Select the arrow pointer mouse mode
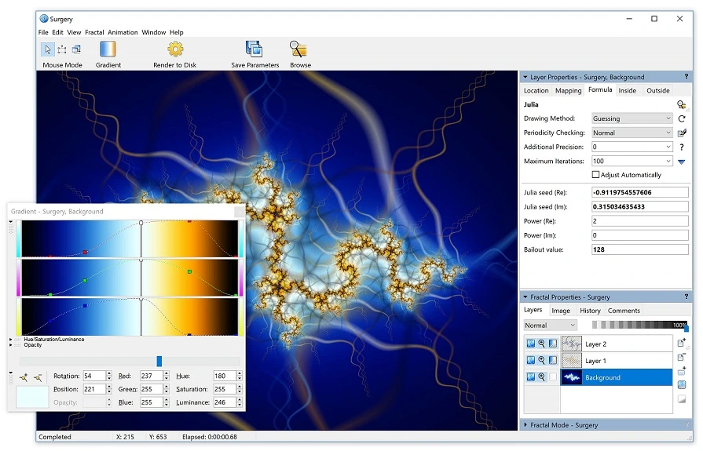703x451 pixels. tap(48, 49)
